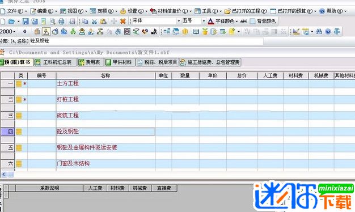355x212 pixels.
Task: Click the 分部 name input field
Action: (146, 41)
